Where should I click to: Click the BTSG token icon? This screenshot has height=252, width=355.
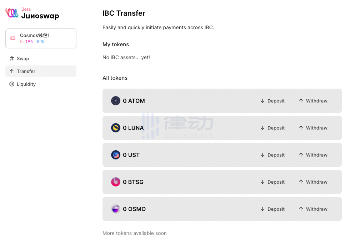point(116,182)
